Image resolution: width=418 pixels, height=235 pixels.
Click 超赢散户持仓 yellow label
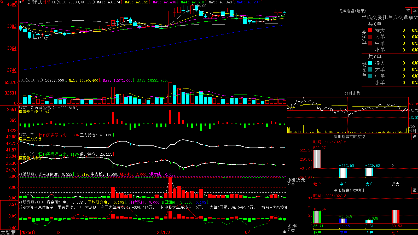(30, 158)
